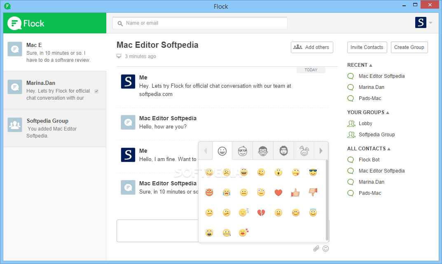Insert the frowning sad emoji

pyautogui.click(x=227, y=172)
